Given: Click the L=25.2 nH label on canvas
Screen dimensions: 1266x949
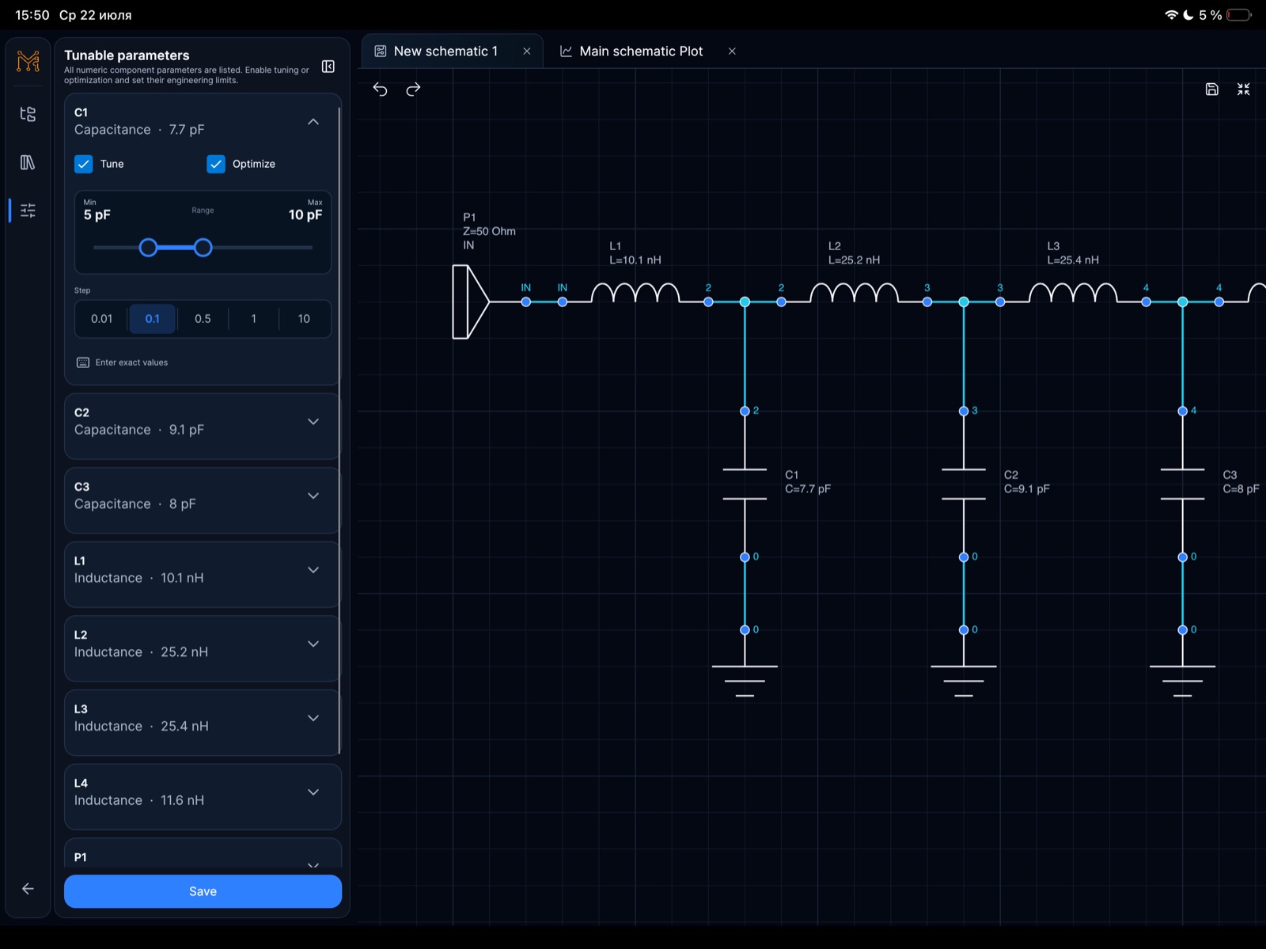Looking at the screenshot, I should 855,260.
